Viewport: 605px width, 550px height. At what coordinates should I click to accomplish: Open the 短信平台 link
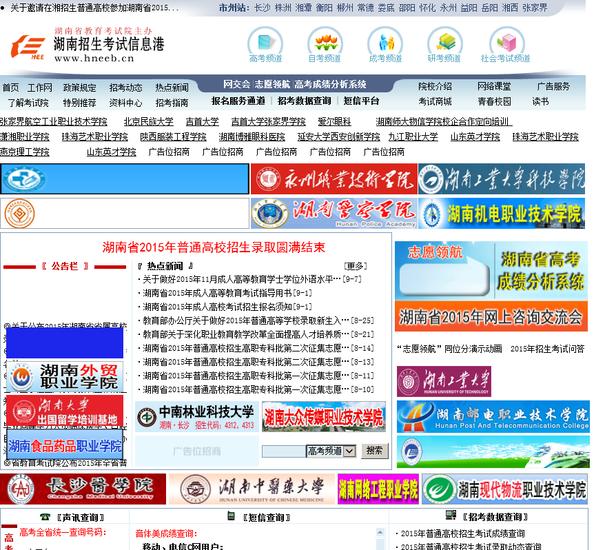362,101
